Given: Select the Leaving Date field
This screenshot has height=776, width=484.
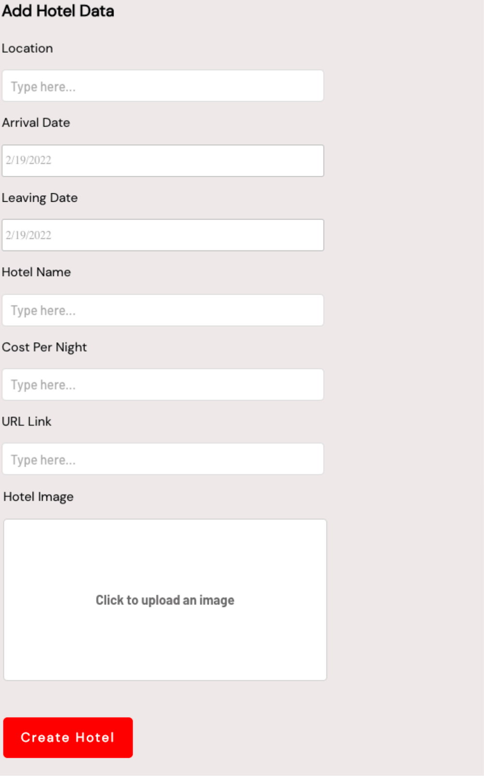Looking at the screenshot, I should (164, 235).
